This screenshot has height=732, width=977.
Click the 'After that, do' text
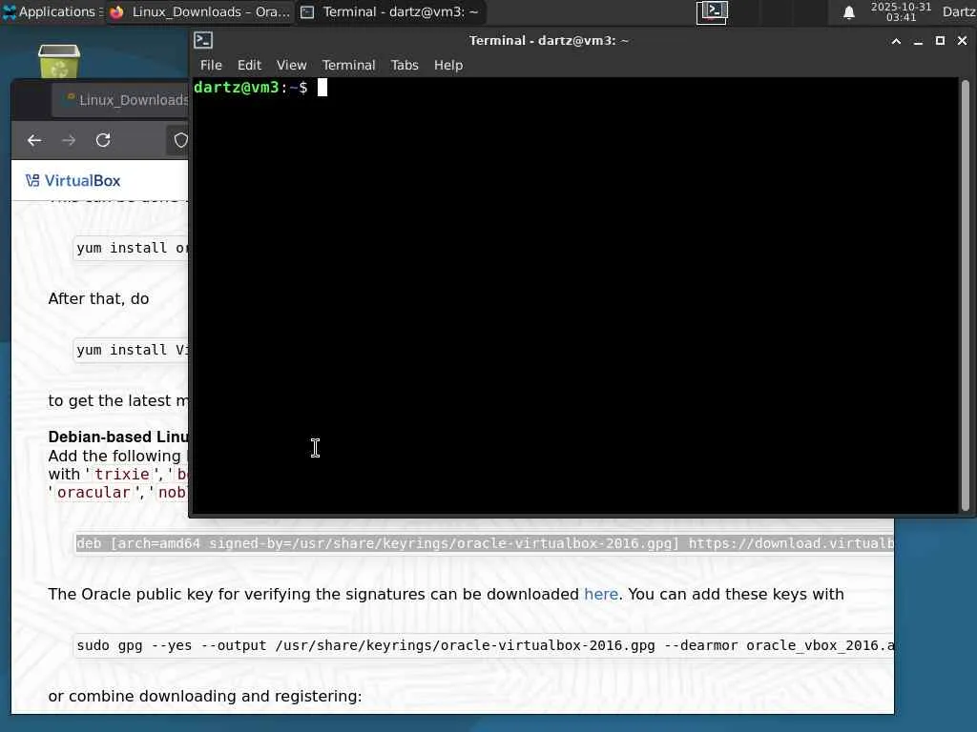point(98,298)
